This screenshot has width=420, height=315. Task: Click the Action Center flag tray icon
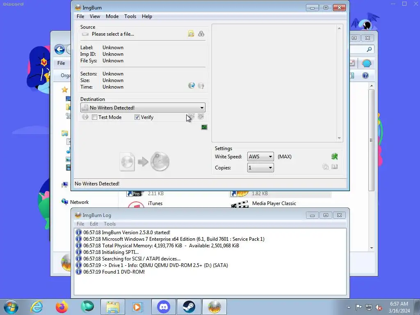point(358,307)
